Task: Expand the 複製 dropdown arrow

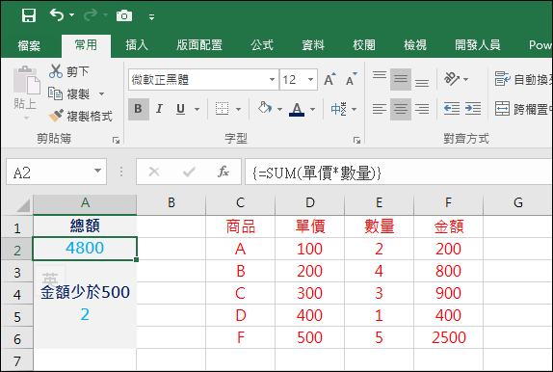Action: (x=101, y=93)
